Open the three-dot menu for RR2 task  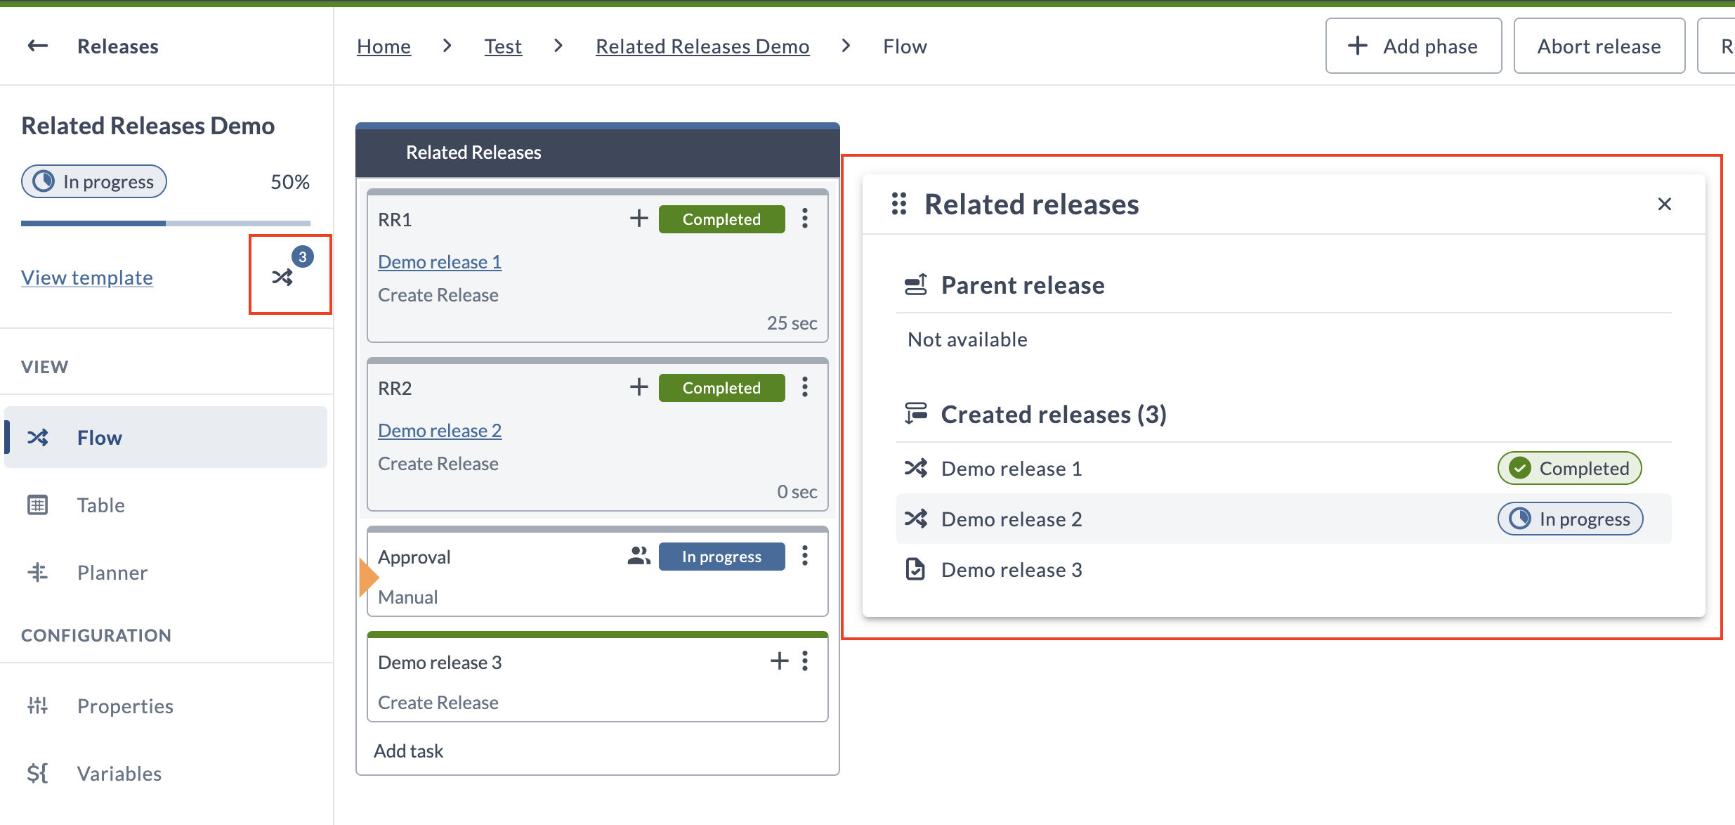click(x=805, y=387)
